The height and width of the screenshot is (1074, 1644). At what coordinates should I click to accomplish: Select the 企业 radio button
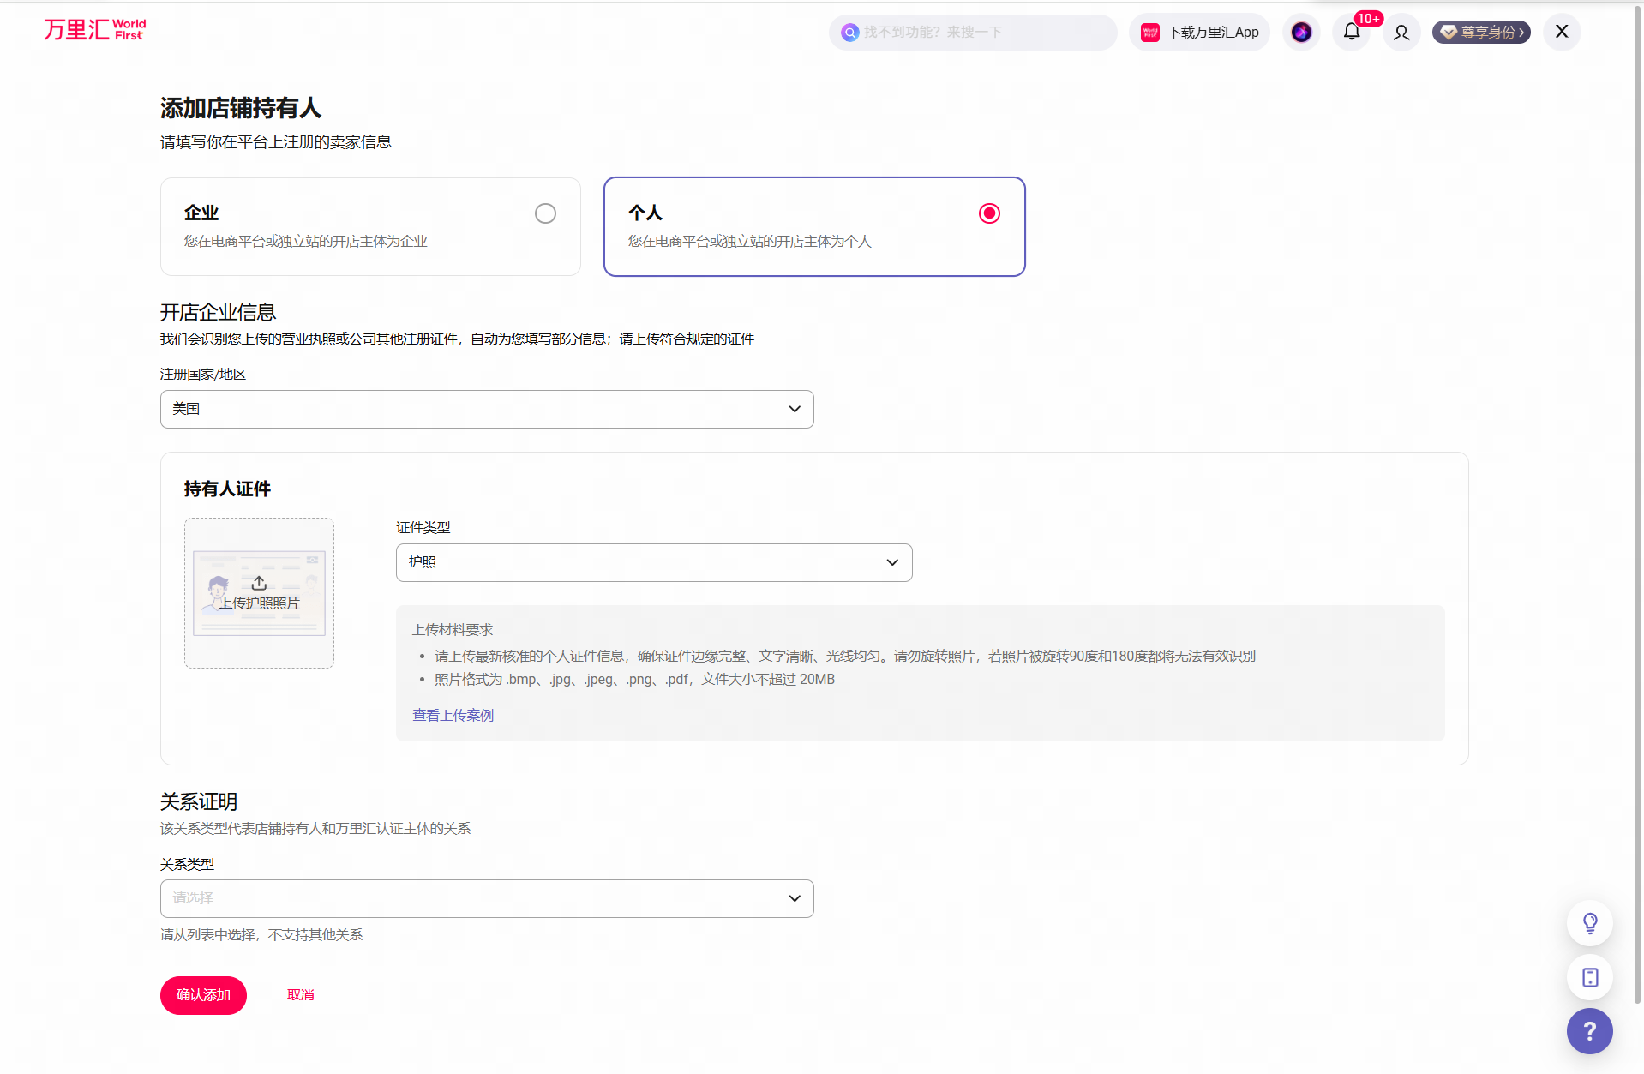pyautogui.click(x=545, y=213)
